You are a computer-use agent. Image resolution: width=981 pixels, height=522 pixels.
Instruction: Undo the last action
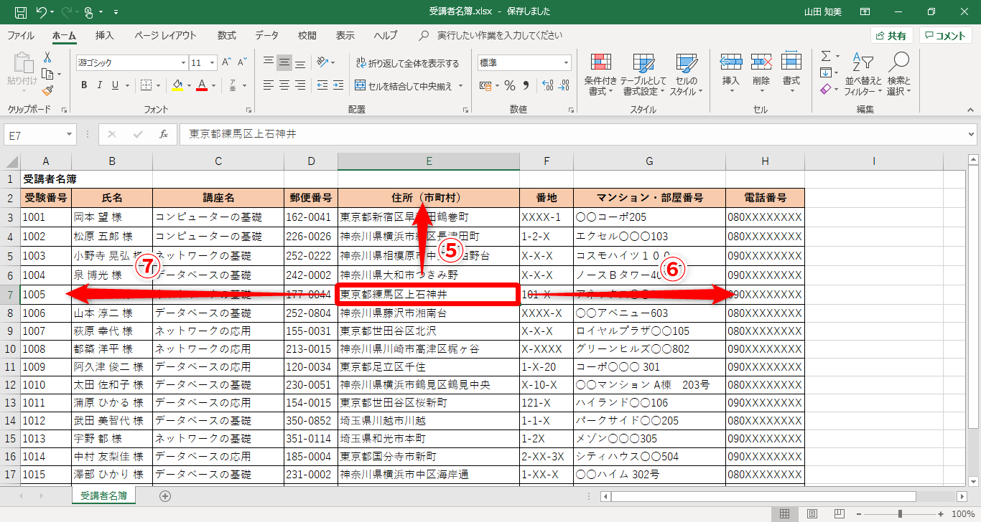(42, 12)
